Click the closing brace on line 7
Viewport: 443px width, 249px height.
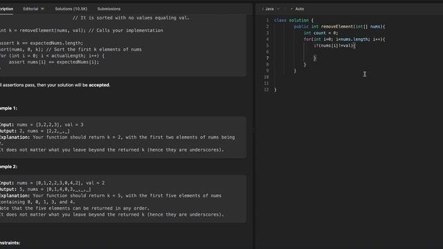point(315,58)
